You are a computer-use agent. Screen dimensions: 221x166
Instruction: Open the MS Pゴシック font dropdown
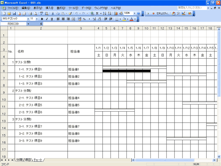point(28,19)
